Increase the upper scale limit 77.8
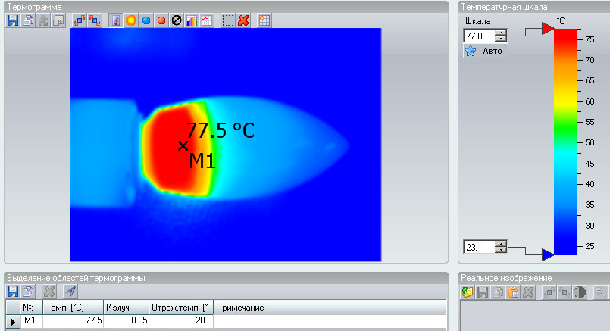 (501, 33)
